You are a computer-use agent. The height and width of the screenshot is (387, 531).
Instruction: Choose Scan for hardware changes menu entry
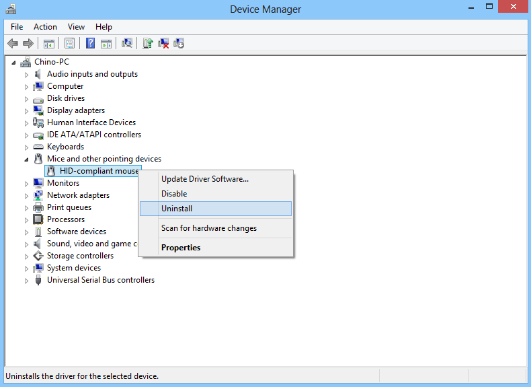(216, 228)
